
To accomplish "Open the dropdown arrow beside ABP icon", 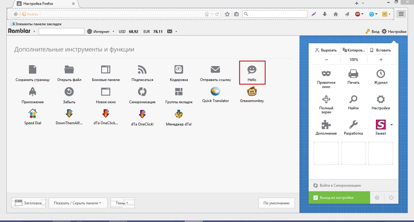I will (x=363, y=14).
